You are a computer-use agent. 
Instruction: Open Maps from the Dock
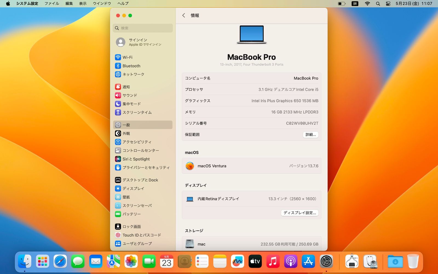pyautogui.click(x=113, y=261)
